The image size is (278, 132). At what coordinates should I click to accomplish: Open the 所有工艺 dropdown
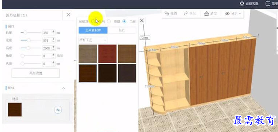[x=93, y=40]
